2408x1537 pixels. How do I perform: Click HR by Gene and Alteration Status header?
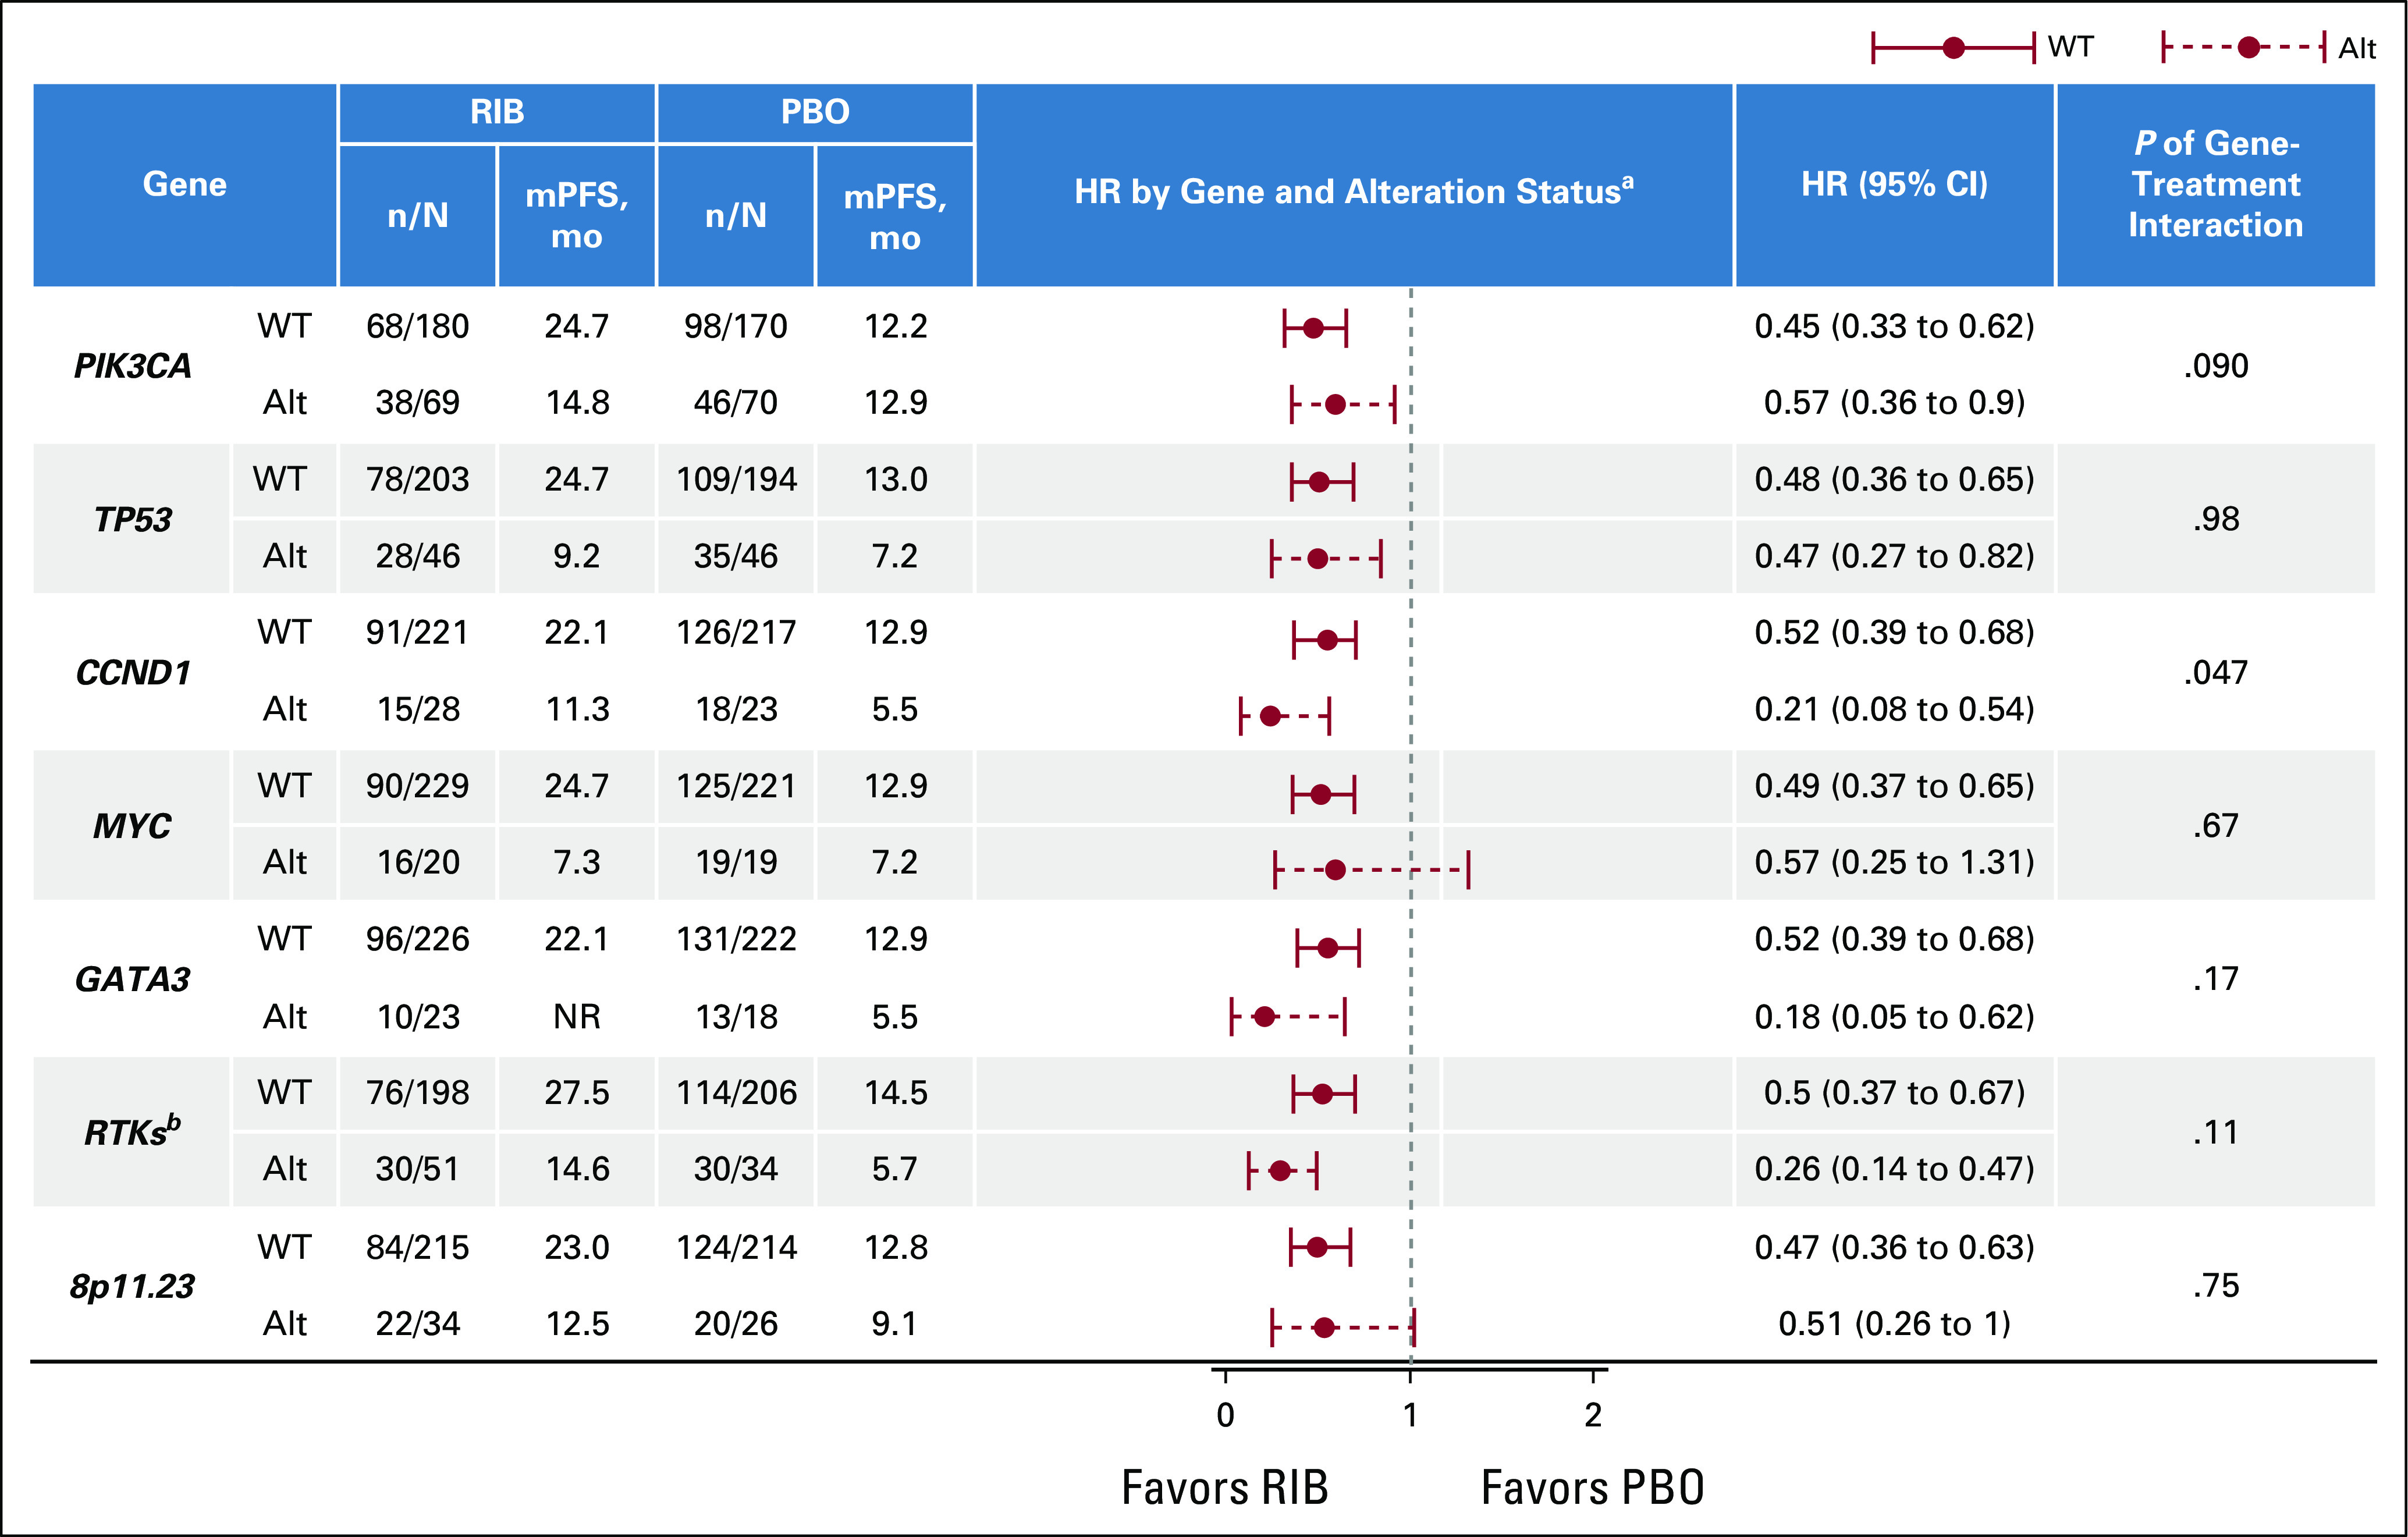pyautogui.click(x=1354, y=190)
